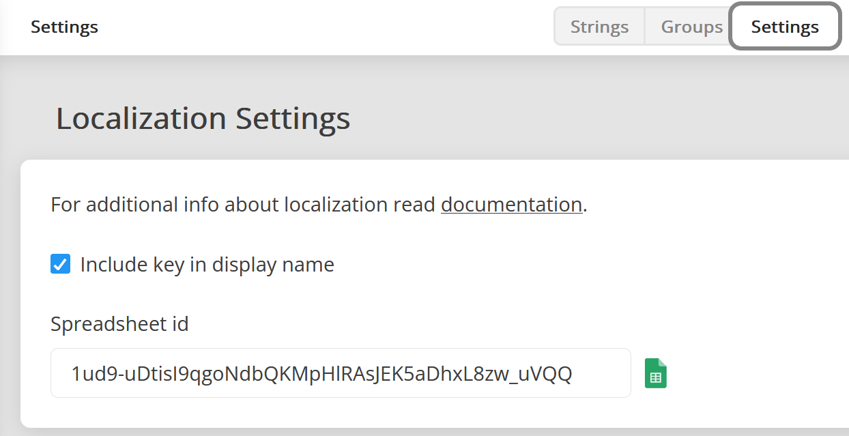
Task: Select the Settings tab
Action: pos(785,27)
